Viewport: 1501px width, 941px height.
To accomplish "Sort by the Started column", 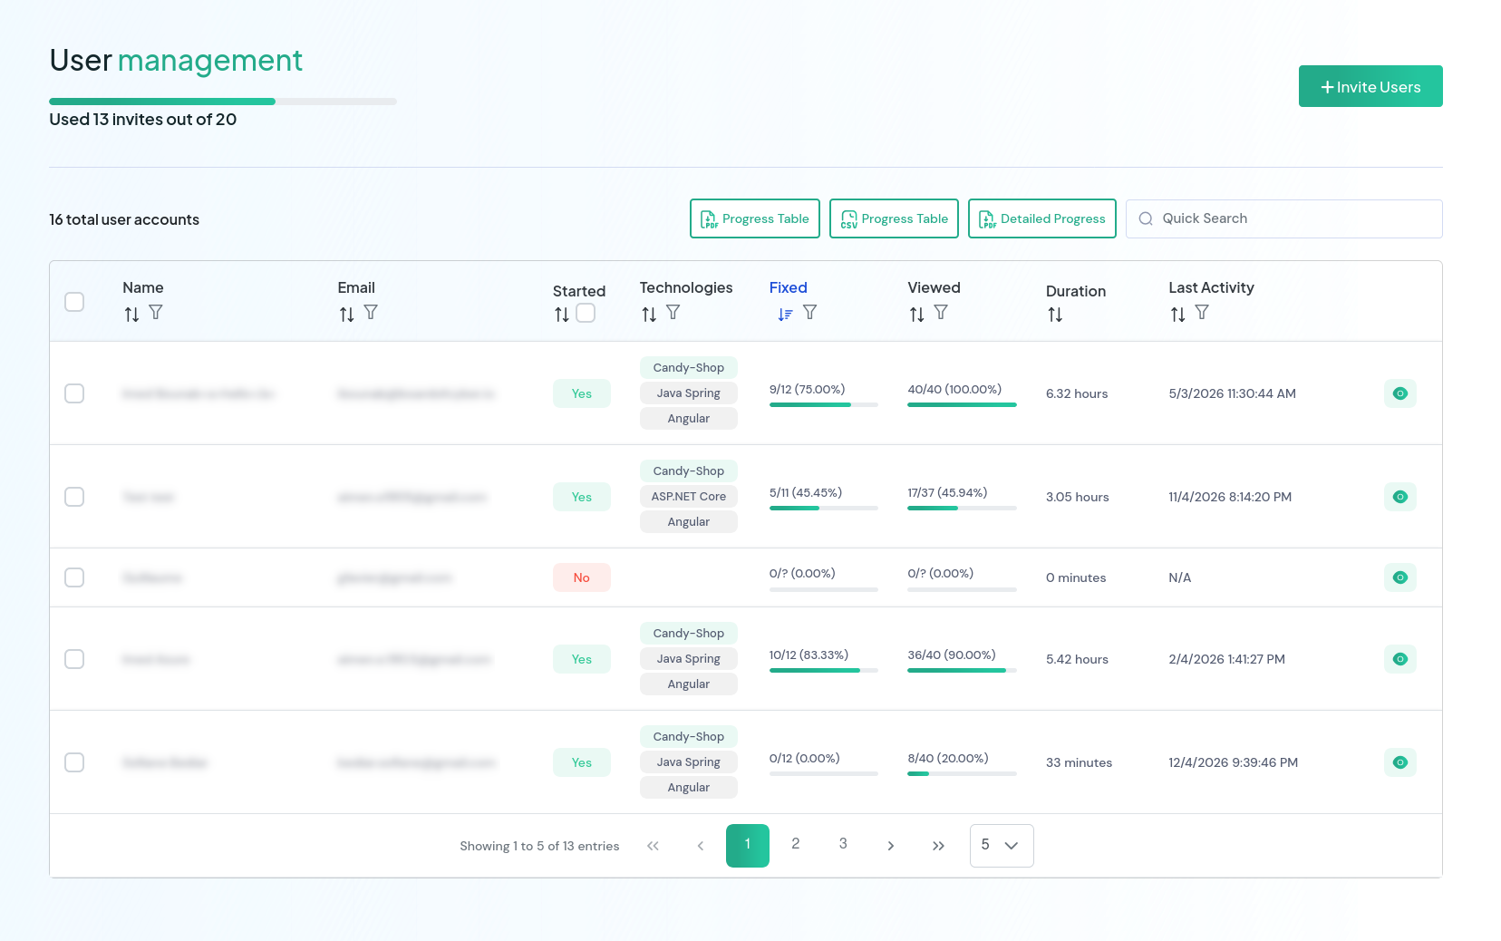I will [562, 314].
